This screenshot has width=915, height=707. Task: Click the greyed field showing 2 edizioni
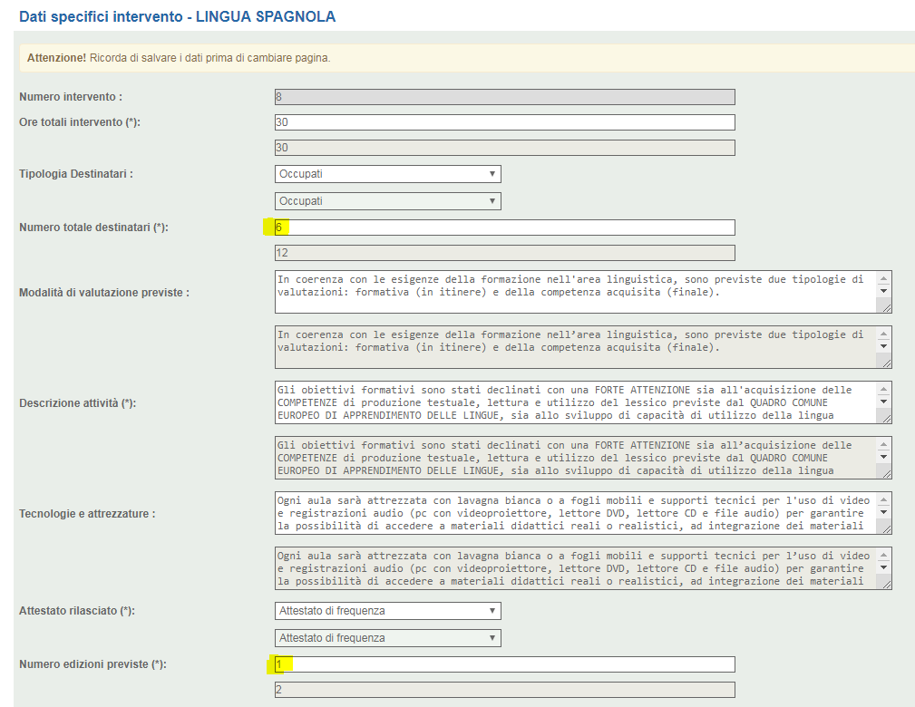(504, 691)
